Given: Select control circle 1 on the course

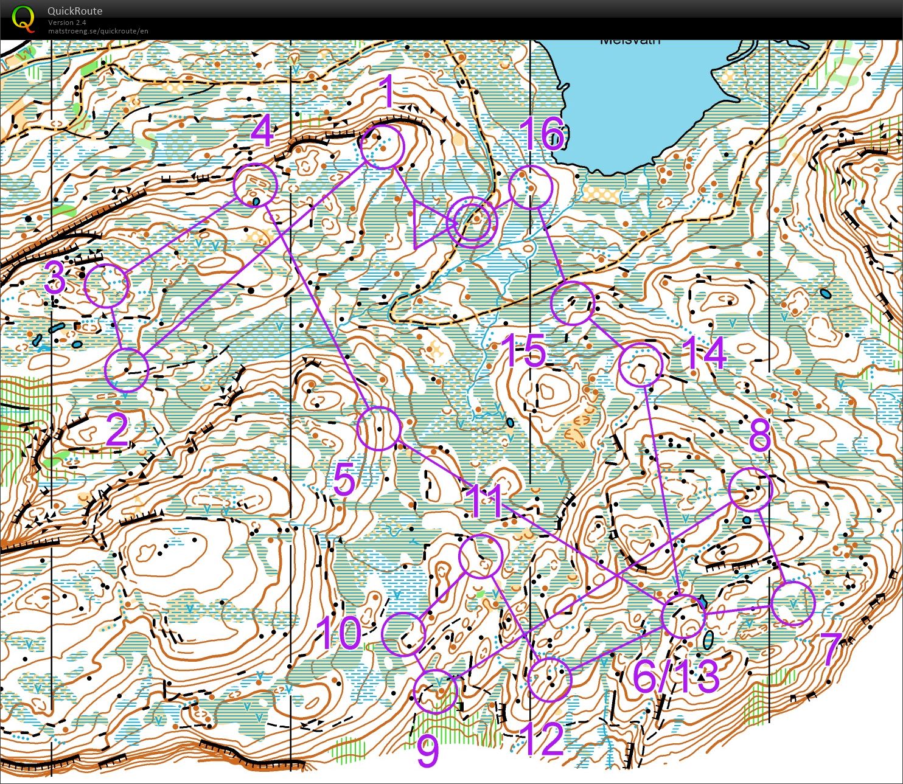Looking at the screenshot, I should [383, 147].
